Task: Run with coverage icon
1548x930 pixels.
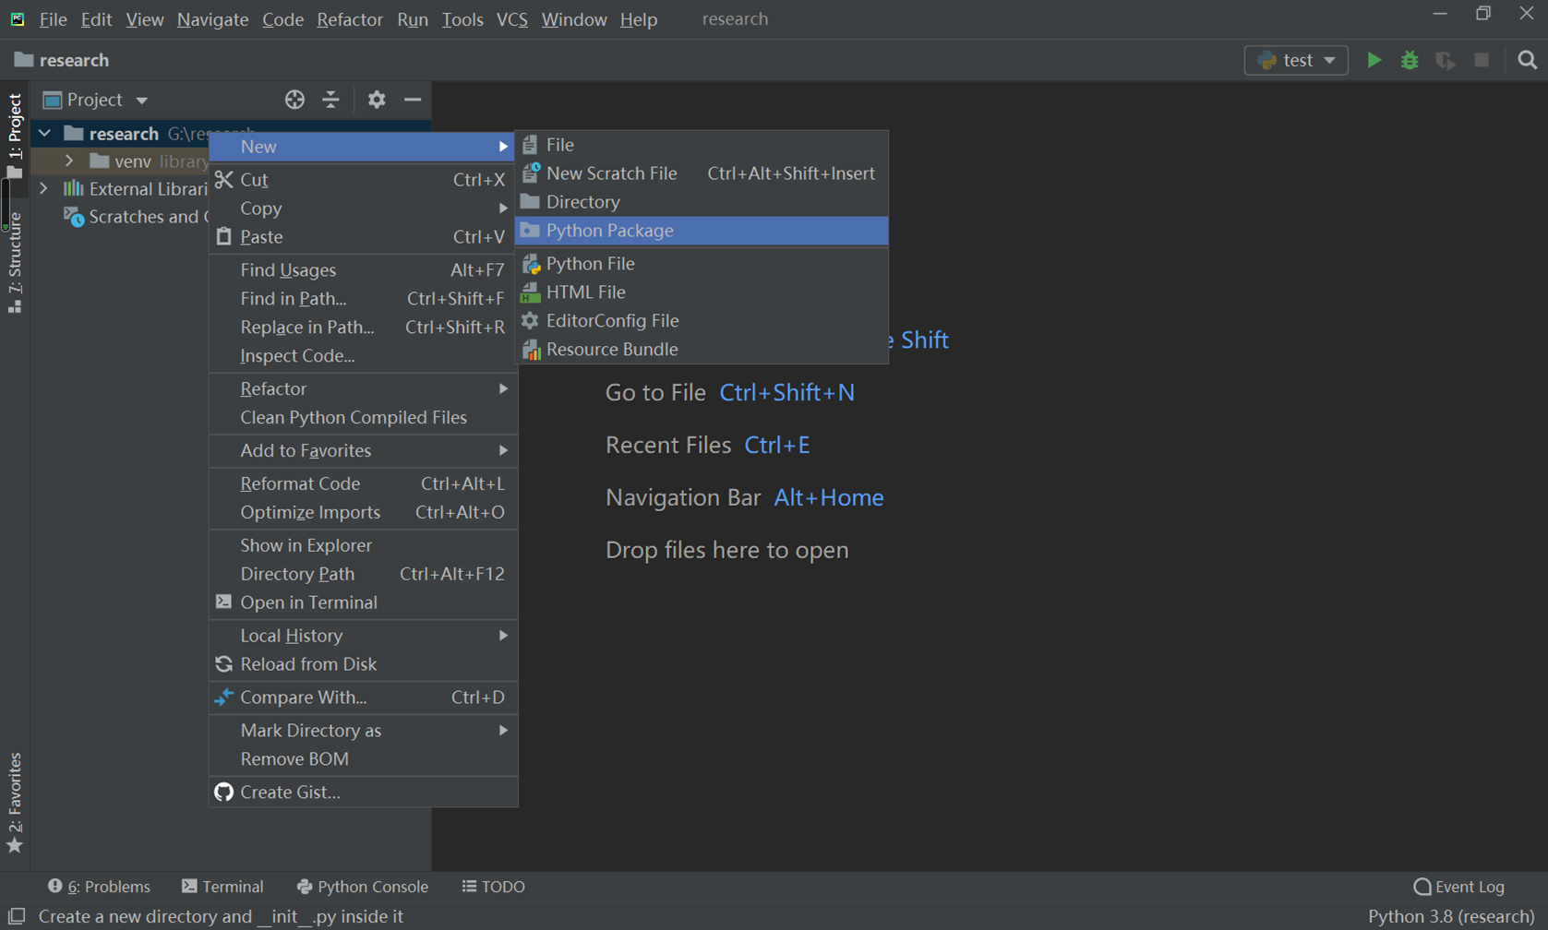Action: pos(1446,60)
